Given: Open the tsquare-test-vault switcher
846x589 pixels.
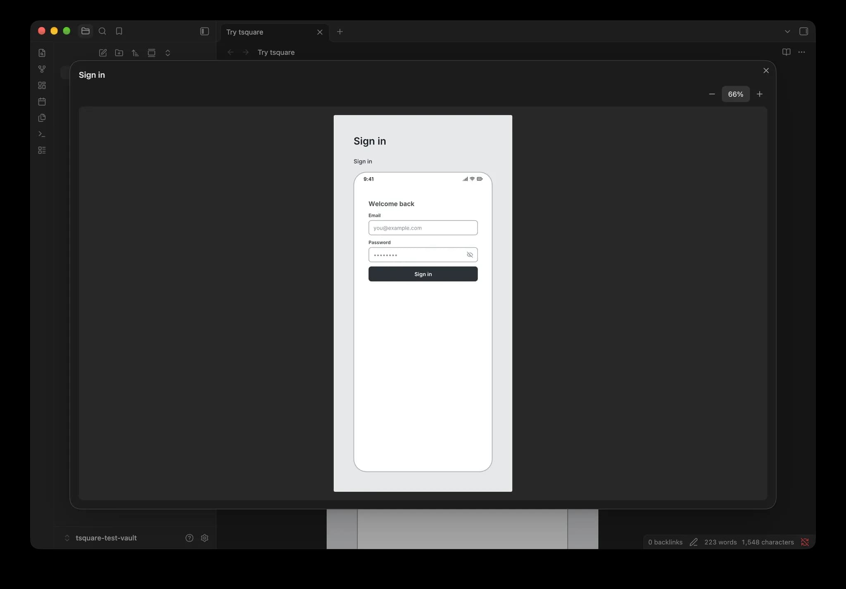Looking at the screenshot, I should (x=101, y=538).
